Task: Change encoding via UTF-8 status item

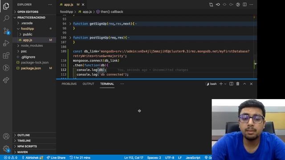Action: point(169,158)
